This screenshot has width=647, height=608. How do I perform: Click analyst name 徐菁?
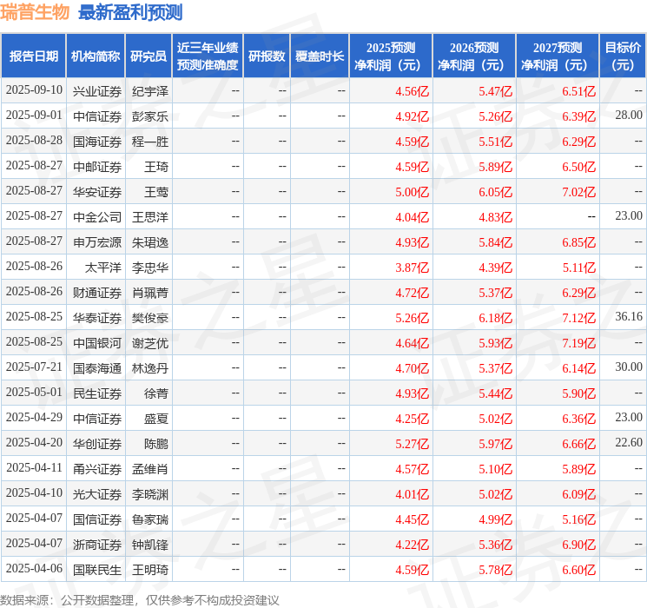coord(156,393)
